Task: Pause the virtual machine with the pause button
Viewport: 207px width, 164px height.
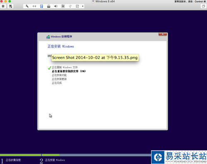Action: pos(3,6)
